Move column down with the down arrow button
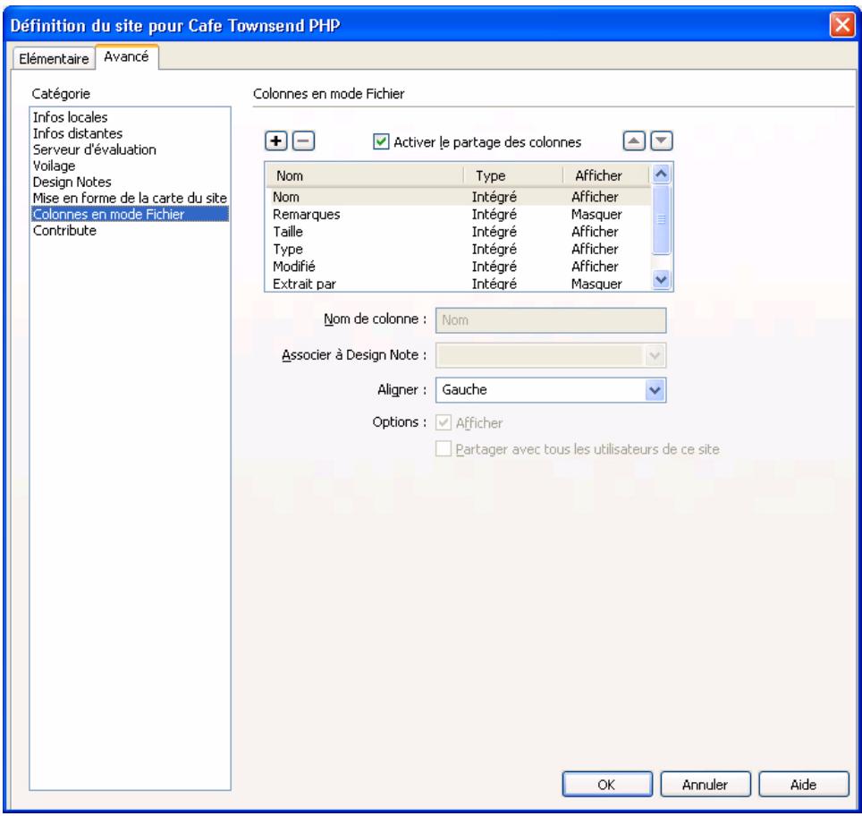The width and height of the screenshot is (862, 816). coord(662,141)
